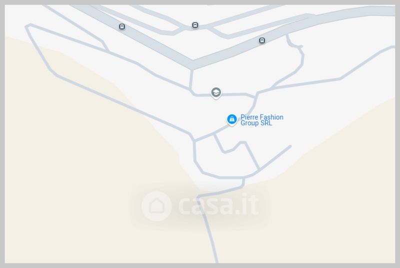This screenshot has height=268, width=400.
Task: Click the school graduation cap pin
Action: tap(216, 93)
